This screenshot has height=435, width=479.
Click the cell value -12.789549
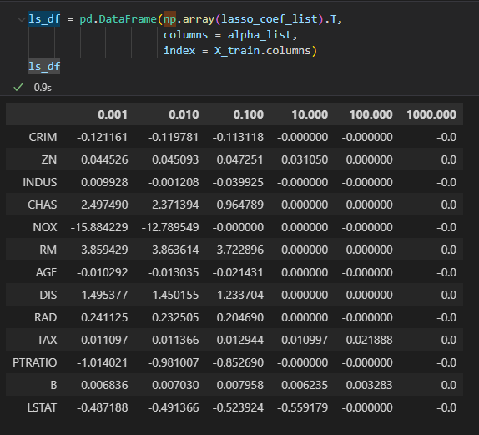click(x=170, y=227)
